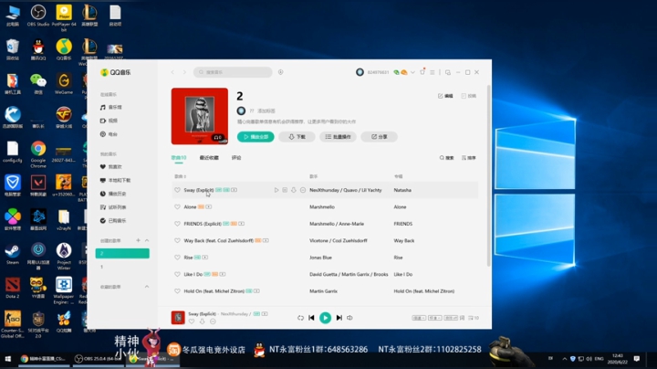
Task: Download current song in player bar
Action: pos(202,322)
